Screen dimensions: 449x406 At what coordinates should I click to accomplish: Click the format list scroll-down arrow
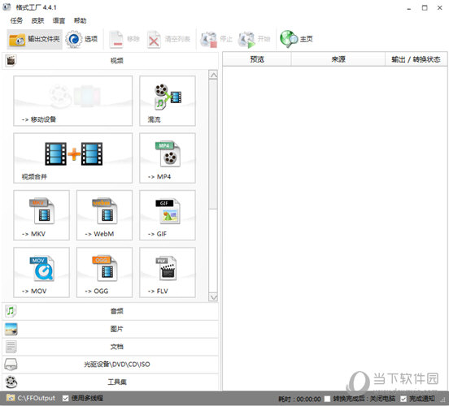(213, 297)
